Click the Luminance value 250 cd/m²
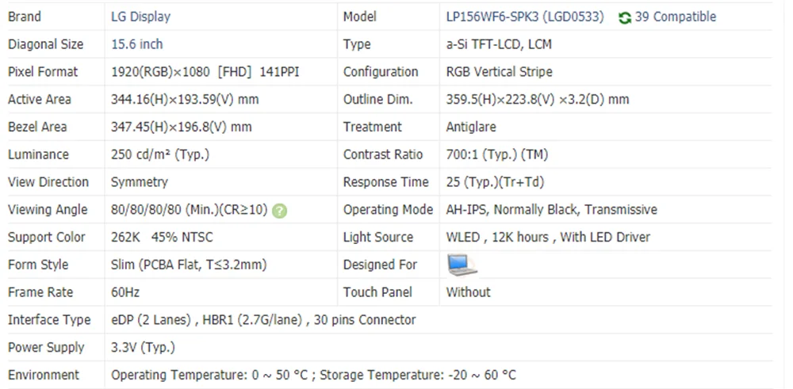Image resolution: width=793 pixels, height=389 pixels. click(160, 154)
